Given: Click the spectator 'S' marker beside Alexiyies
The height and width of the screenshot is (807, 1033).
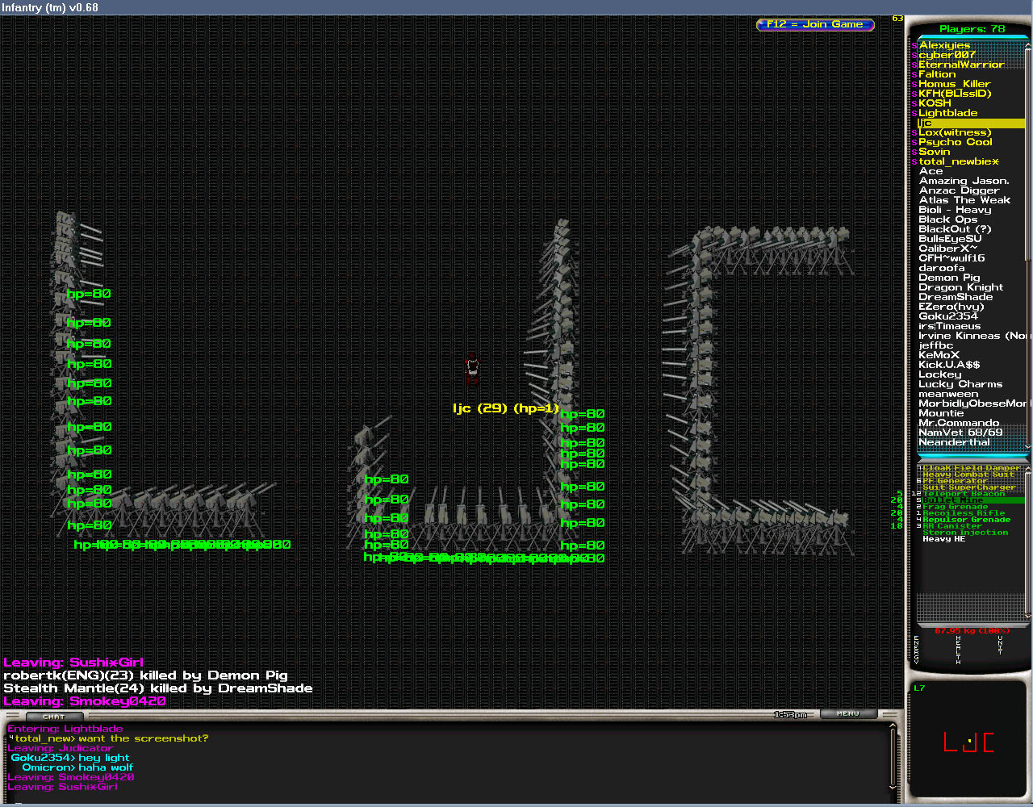Looking at the screenshot, I should click(914, 46).
